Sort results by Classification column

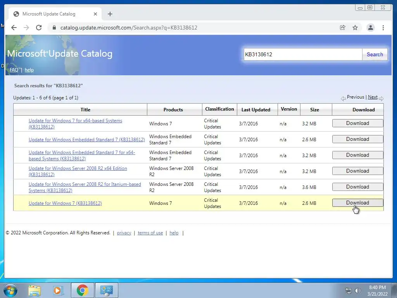coord(219,109)
